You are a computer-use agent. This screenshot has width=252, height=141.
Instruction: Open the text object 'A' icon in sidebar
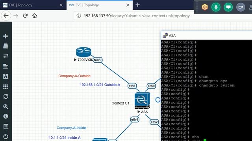point(6,76)
